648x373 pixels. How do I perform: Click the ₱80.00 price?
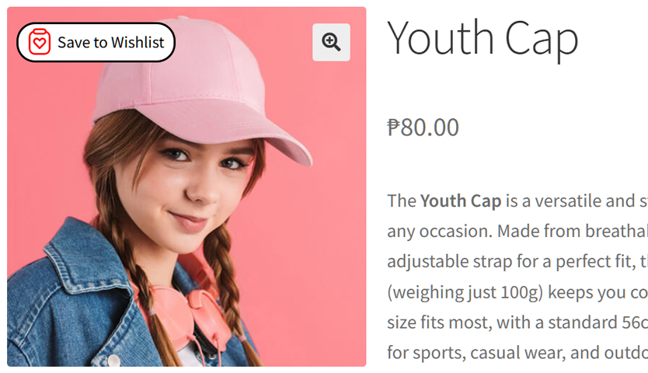[423, 127]
